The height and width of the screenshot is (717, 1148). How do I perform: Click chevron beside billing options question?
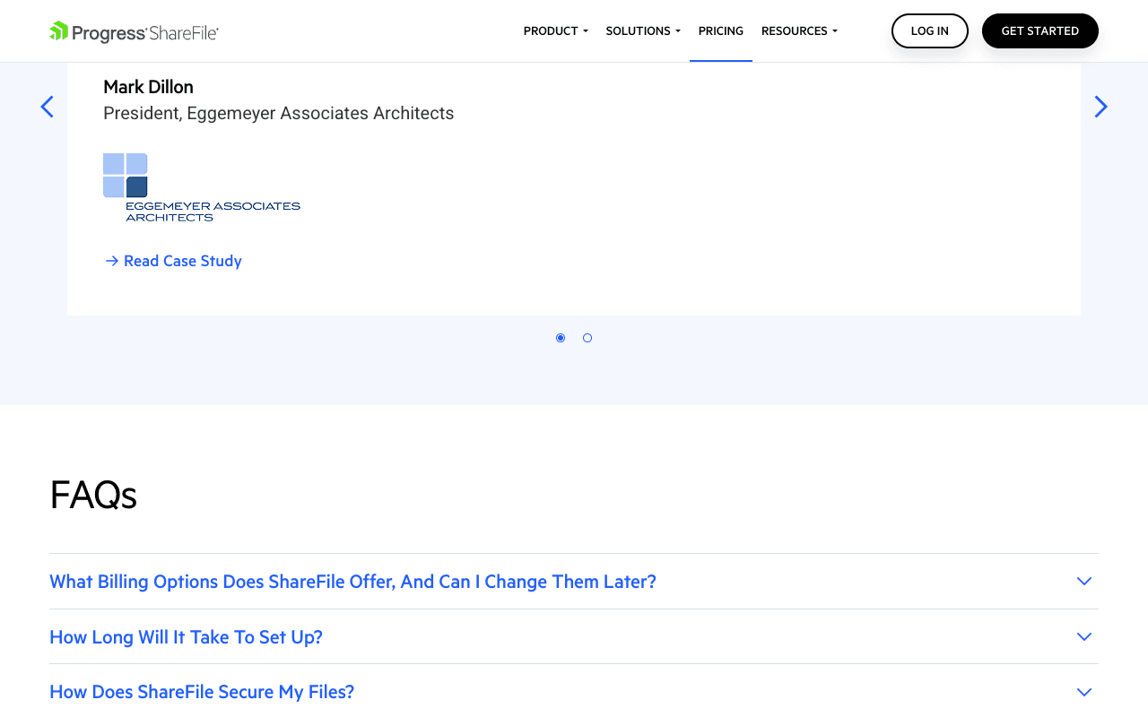pyautogui.click(x=1084, y=582)
